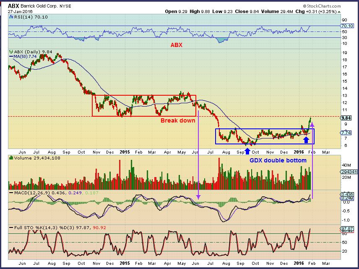Click the Low 9.23 value
Viewport: 359px width, 269px height.
click(x=222, y=11)
